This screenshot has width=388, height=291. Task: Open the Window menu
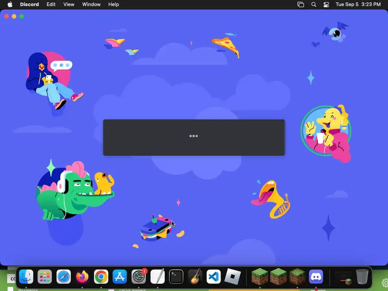coord(91,4)
